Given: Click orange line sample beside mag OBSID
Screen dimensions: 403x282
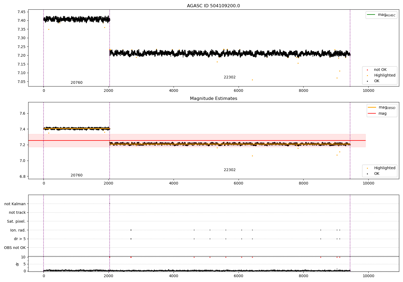Looking at the screenshot, I should tap(372, 107).
